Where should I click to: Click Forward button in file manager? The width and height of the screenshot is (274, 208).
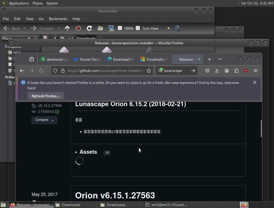(42, 28)
